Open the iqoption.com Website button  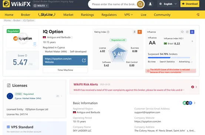pyautogui.click(x=65, y=60)
